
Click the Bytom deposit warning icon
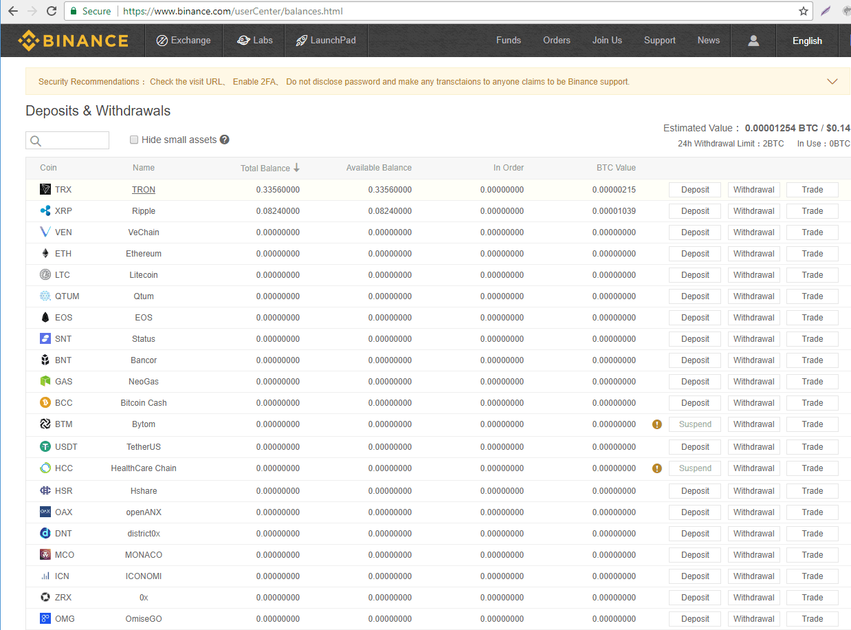[657, 424]
